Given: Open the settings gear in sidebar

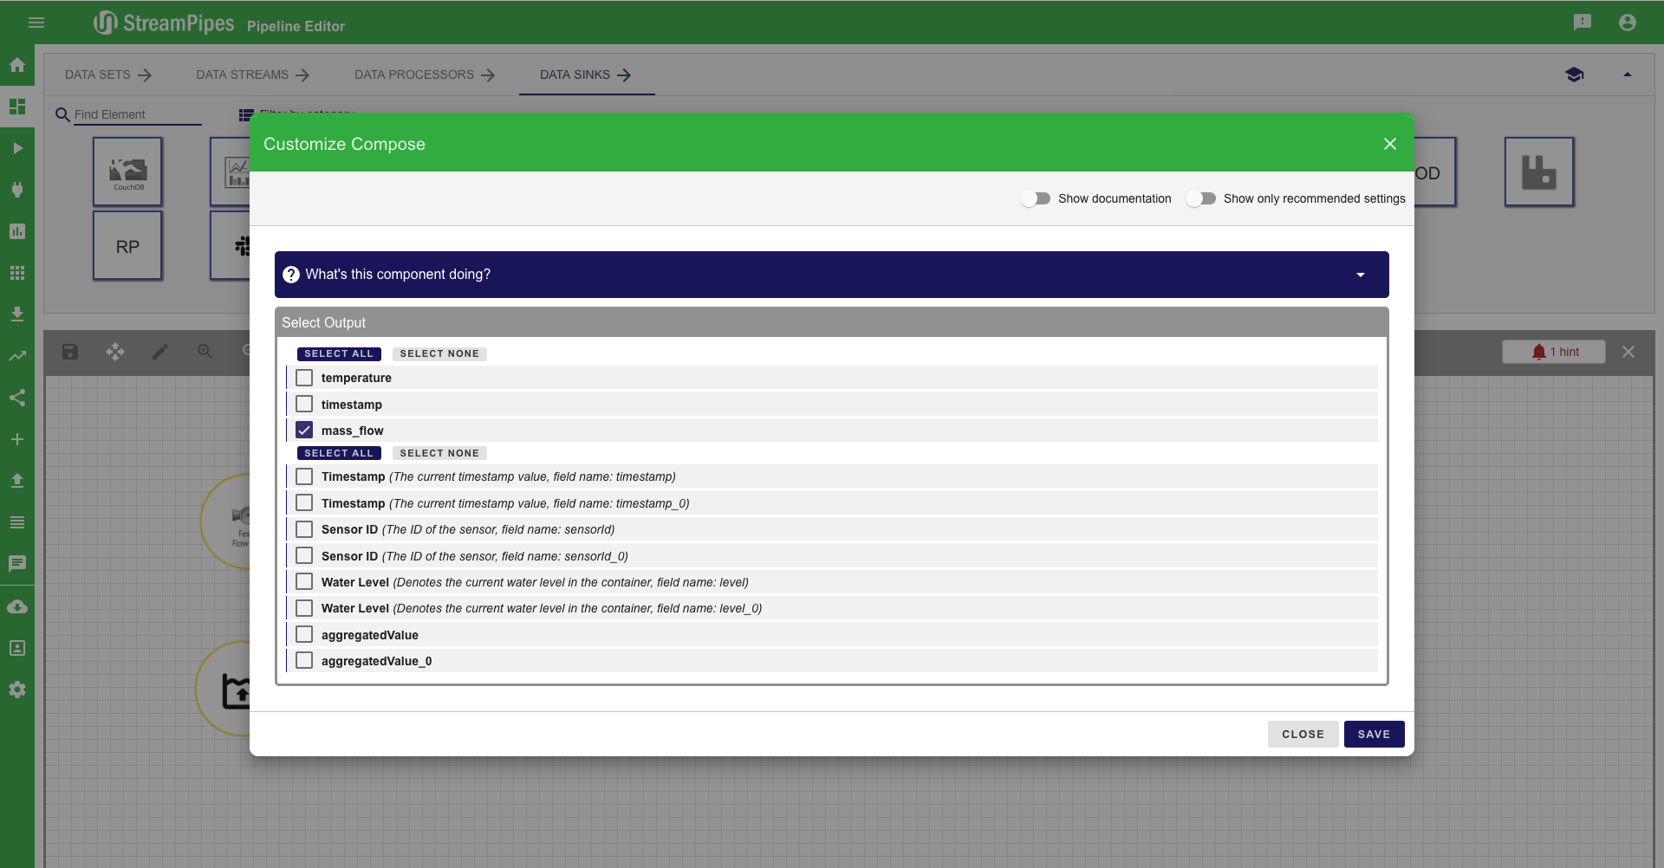Looking at the screenshot, I should 17,690.
